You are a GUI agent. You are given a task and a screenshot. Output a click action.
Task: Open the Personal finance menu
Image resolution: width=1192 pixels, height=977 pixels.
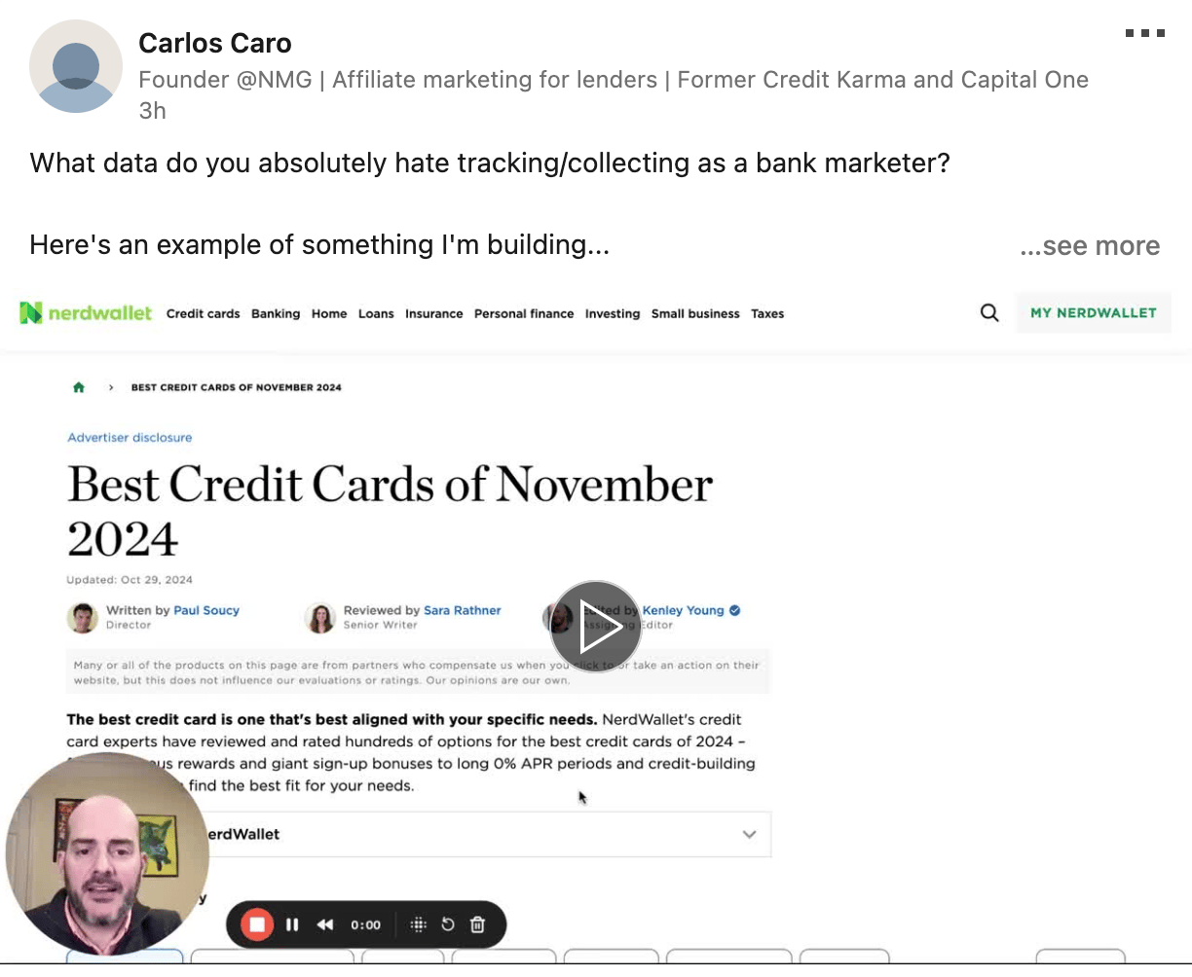point(524,313)
